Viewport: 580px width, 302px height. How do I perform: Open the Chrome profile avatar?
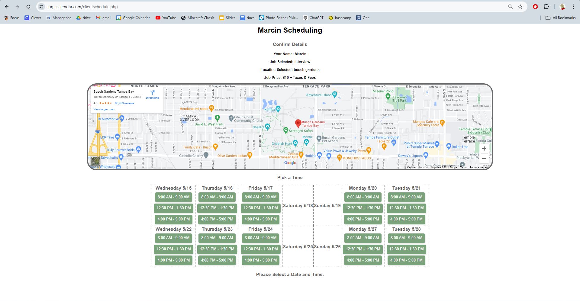[562, 7]
